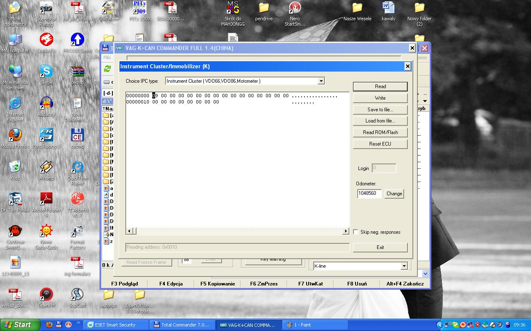The image size is (531, 331).
Task: Click Read button in Immobilizer dialog
Action: [380, 86]
